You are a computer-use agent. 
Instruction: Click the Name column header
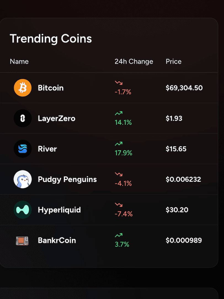[x=19, y=61]
